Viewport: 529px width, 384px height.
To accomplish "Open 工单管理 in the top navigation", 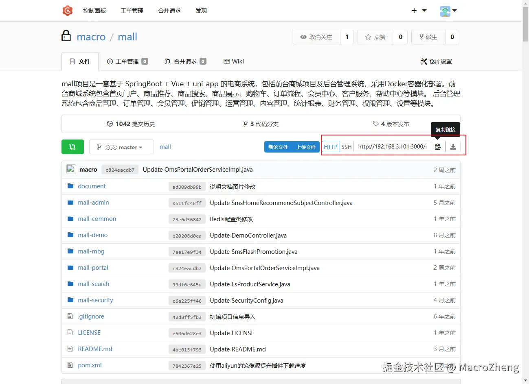I will tap(132, 11).
